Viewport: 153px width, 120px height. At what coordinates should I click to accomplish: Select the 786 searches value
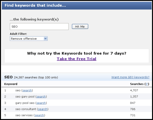tap(133, 109)
